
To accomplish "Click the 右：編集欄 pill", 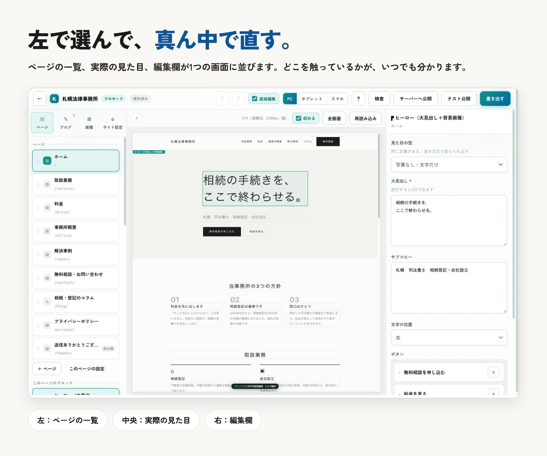I will (x=233, y=420).
